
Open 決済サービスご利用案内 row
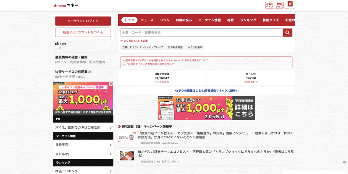(x=83, y=74)
